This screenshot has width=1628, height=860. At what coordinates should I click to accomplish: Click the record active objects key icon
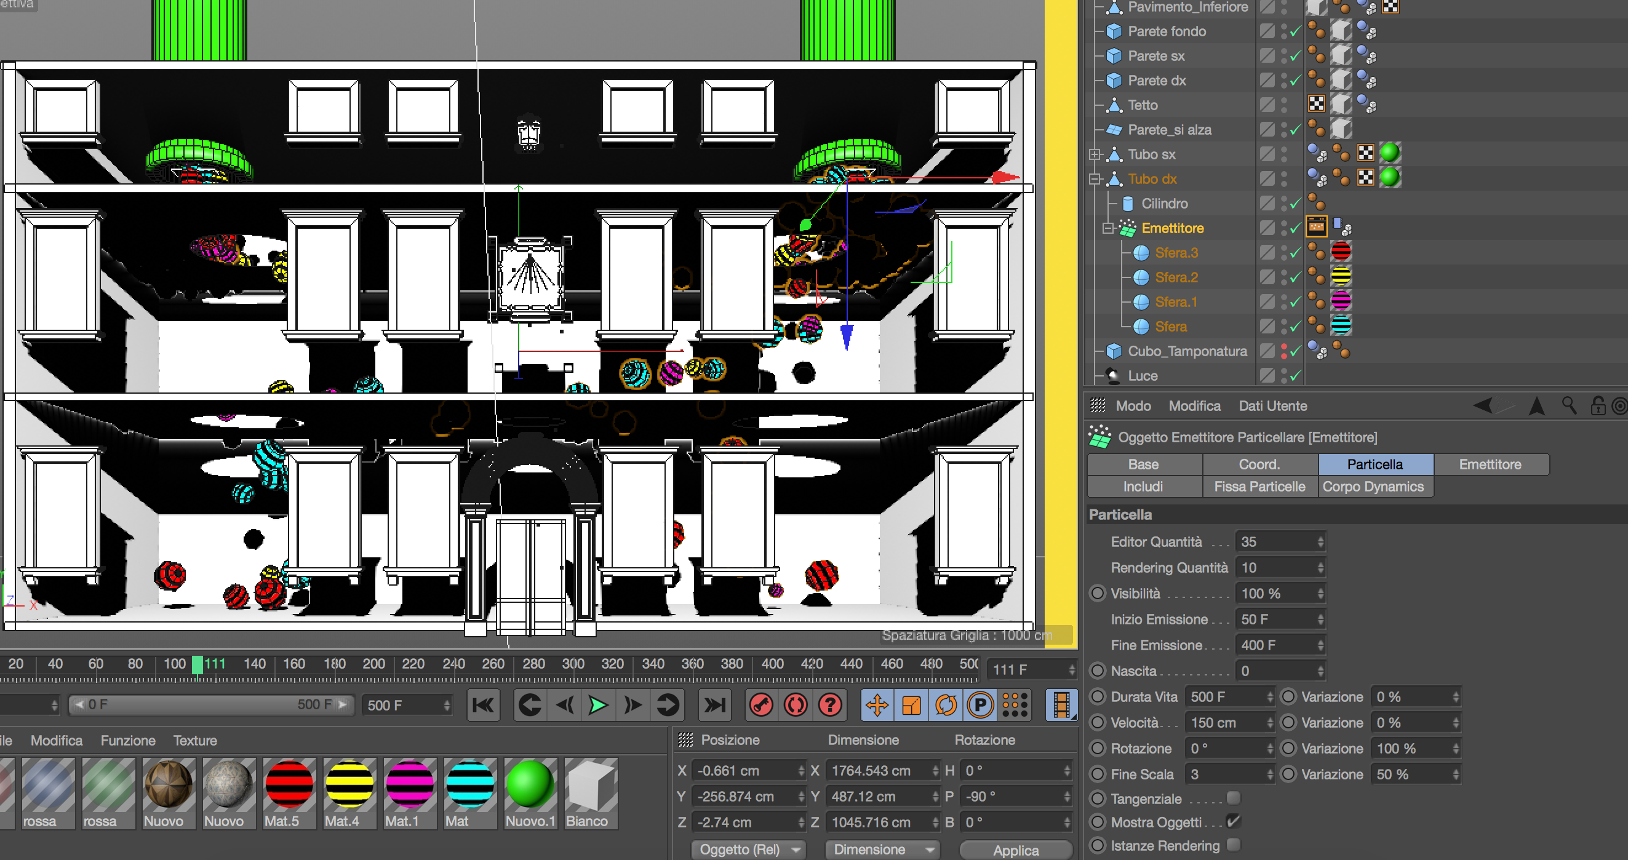(762, 704)
